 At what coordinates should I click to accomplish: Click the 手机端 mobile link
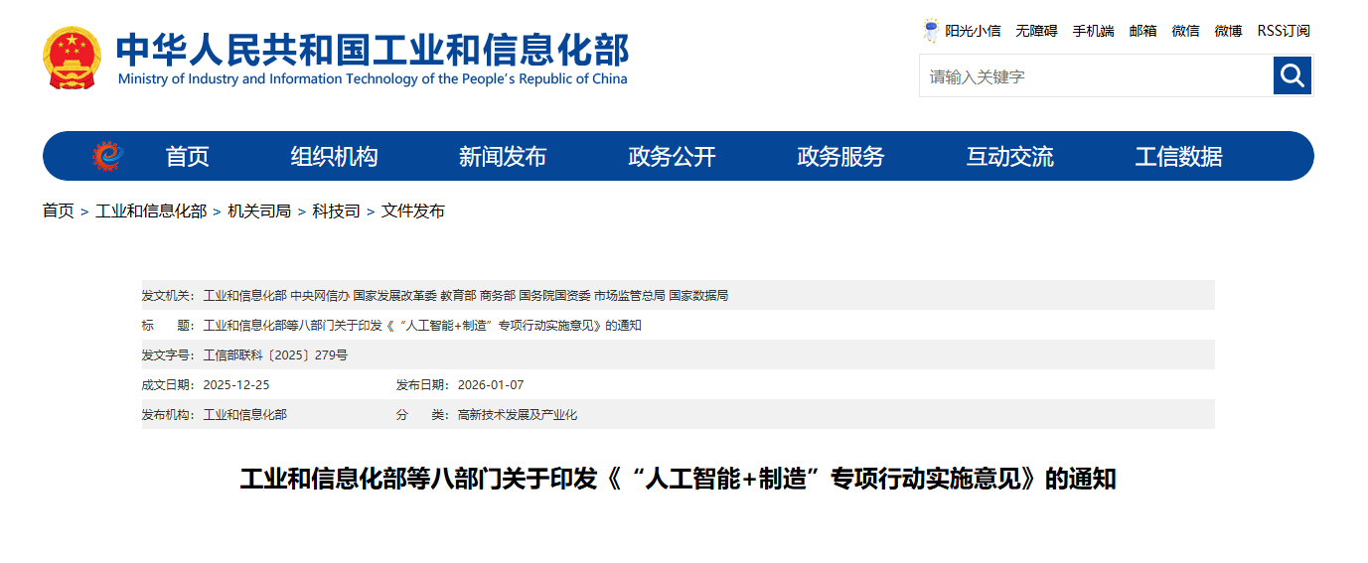click(x=1093, y=31)
